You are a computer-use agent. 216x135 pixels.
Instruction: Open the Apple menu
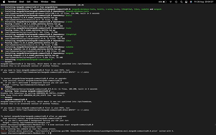(x=3, y=2)
